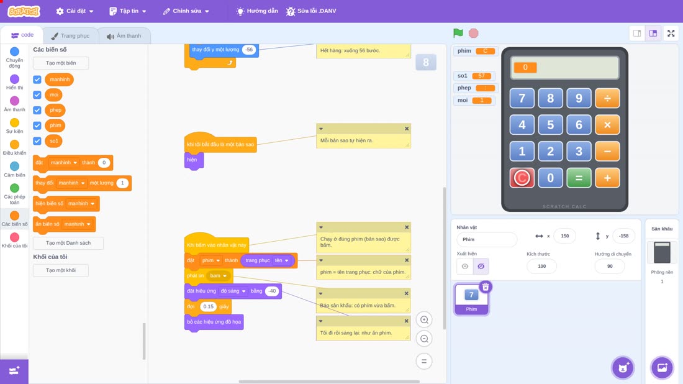This screenshot has height=384, width=683.
Task: Switch to the Âm thanh tab
Action: click(x=124, y=36)
